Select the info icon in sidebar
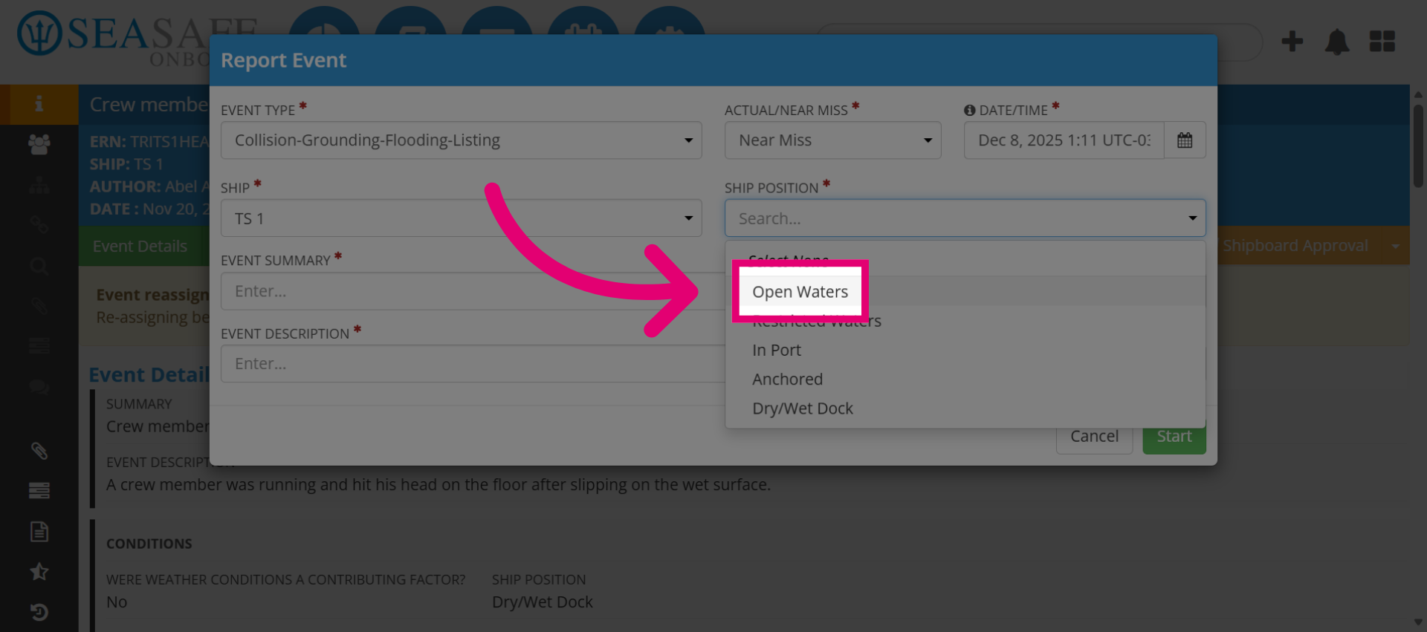Screen dimensions: 1427x632 tap(39, 104)
